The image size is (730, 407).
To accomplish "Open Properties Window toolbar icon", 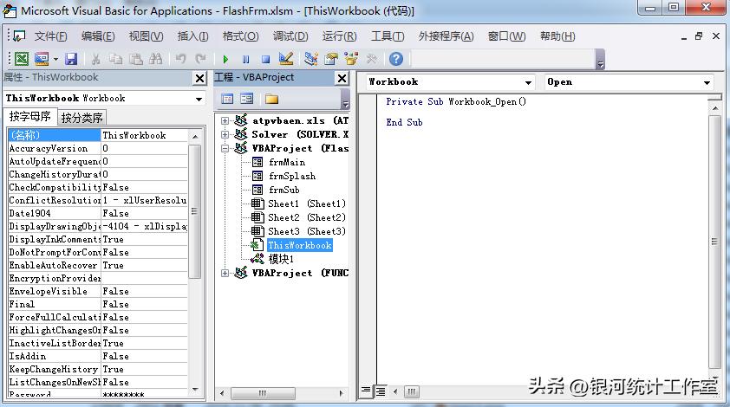I will pos(331,59).
